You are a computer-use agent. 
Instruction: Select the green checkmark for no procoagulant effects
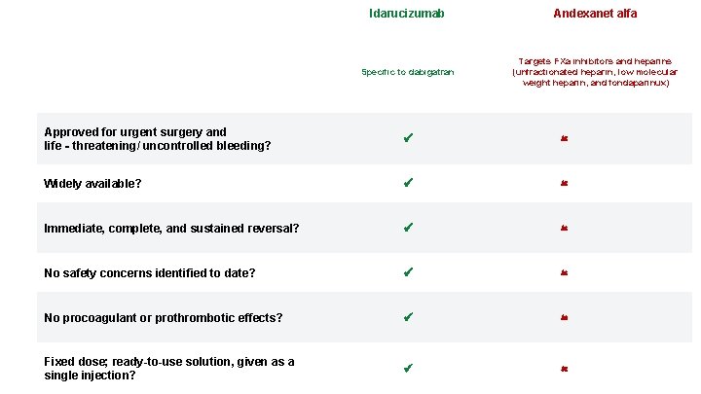pos(408,317)
